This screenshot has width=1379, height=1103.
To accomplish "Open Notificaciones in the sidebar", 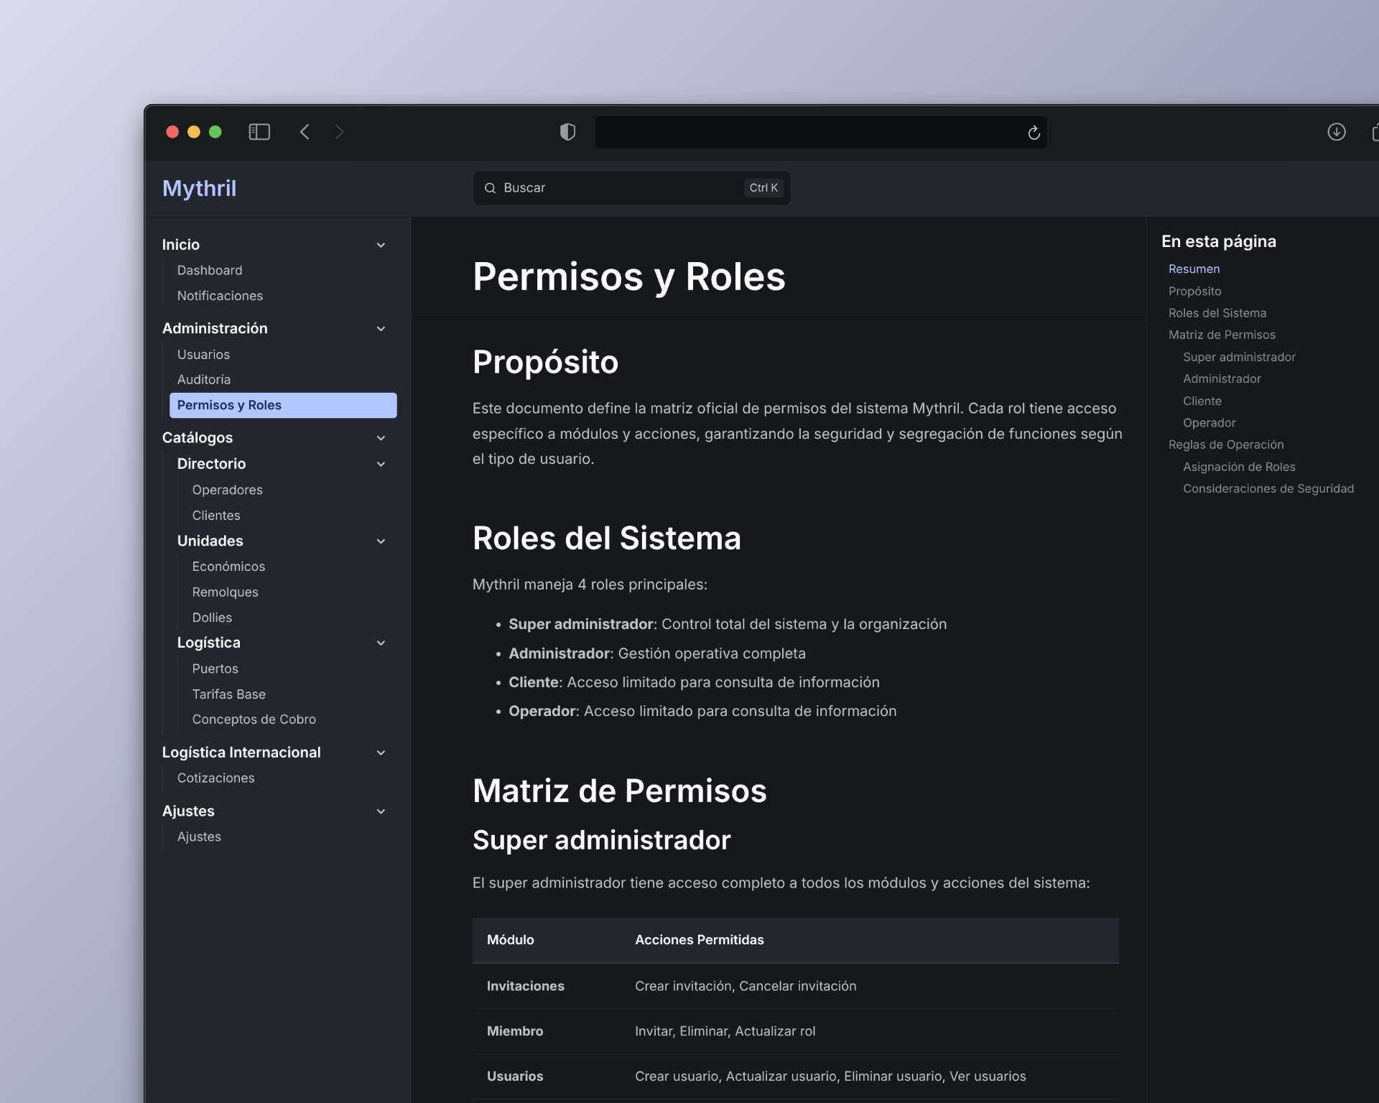I will click(x=220, y=296).
